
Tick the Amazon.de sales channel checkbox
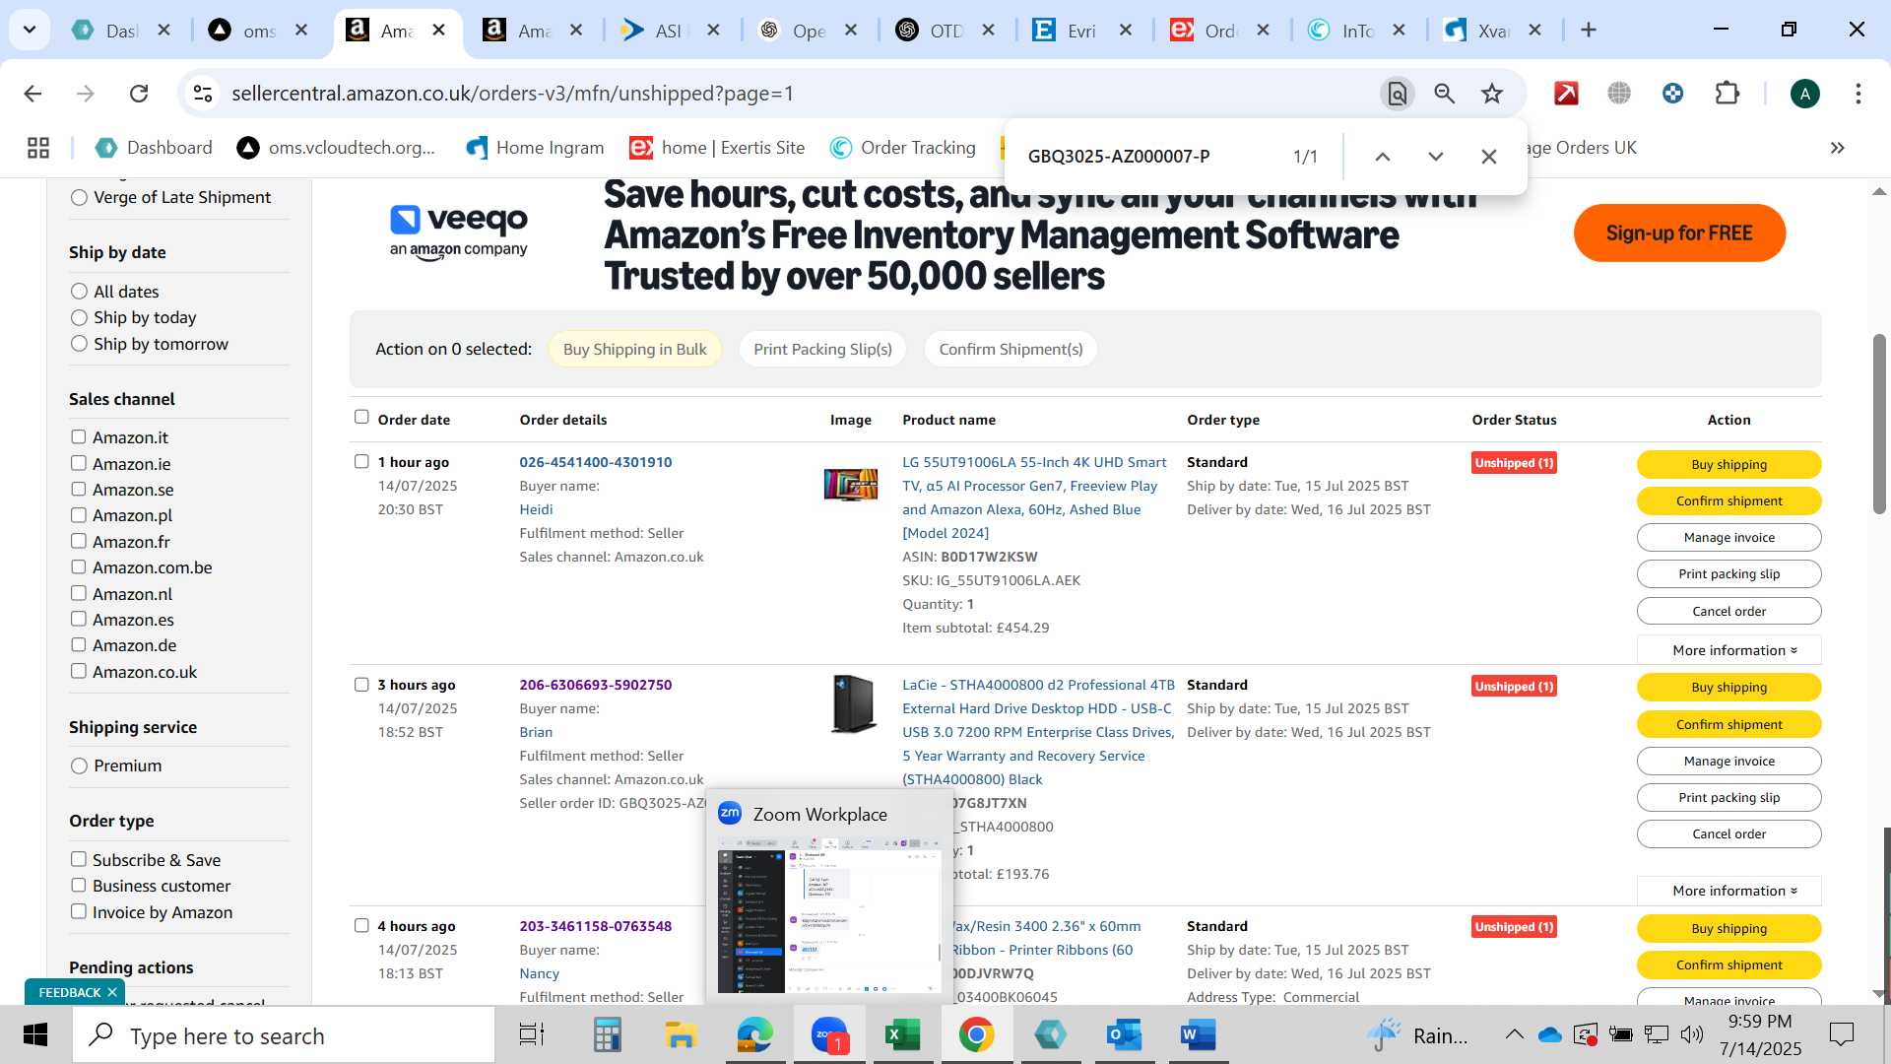79,644
